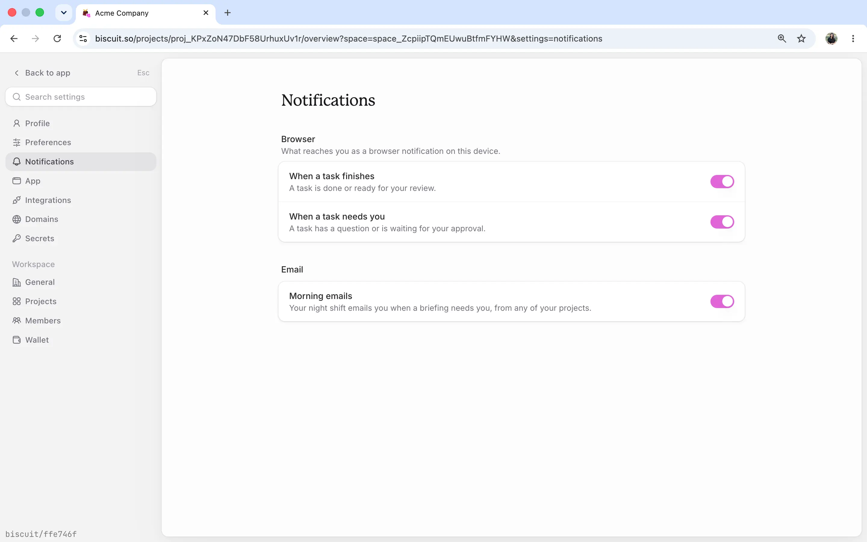The image size is (867, 542).
Task: Click the App window icon
Action: point(17,181)
